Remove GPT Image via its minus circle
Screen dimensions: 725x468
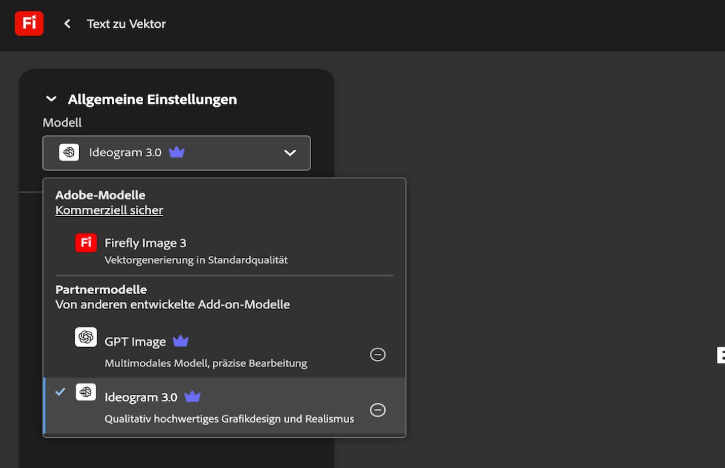coord(378,354)
